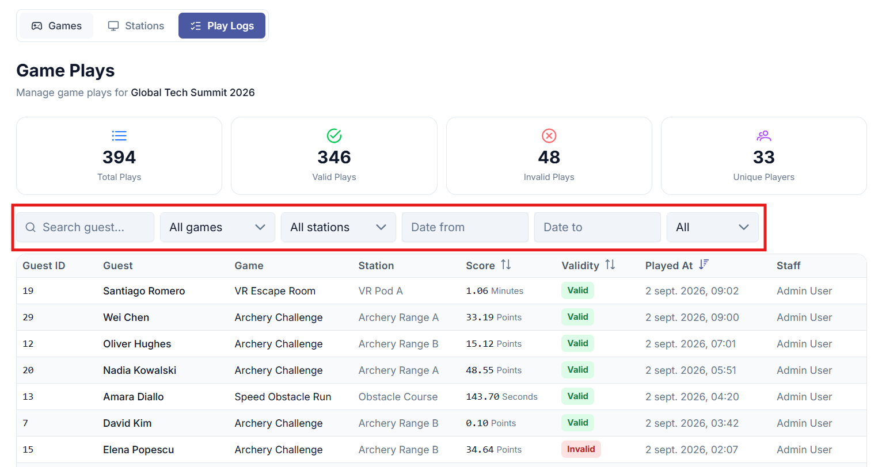Viewport: 882px width, 467px height.
Task: Switch to the Games tab
Action: [x=56, y=26]
